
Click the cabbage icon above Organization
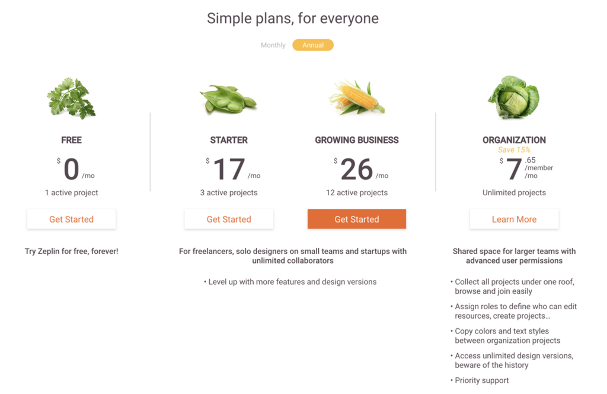[x=514, y=97]
